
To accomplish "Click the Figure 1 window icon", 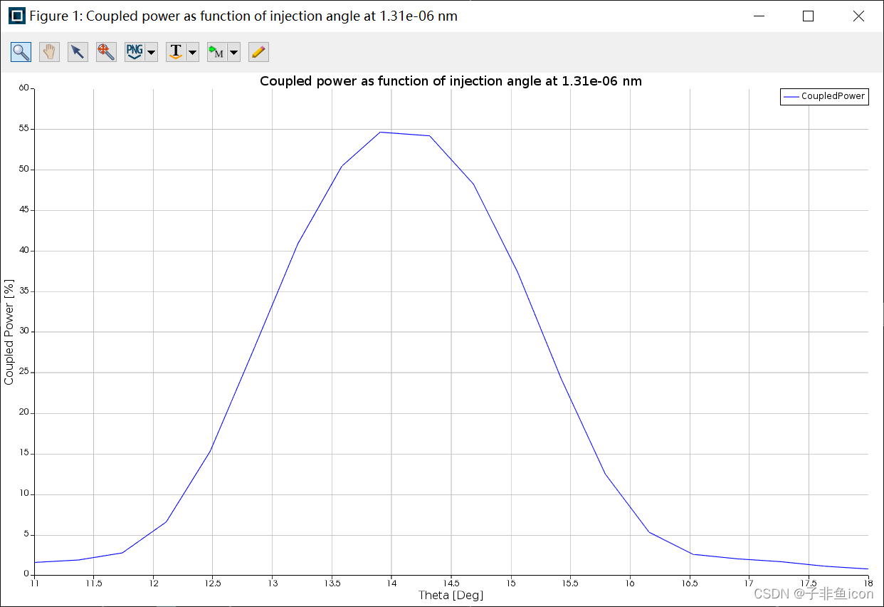I will (16, 16).
